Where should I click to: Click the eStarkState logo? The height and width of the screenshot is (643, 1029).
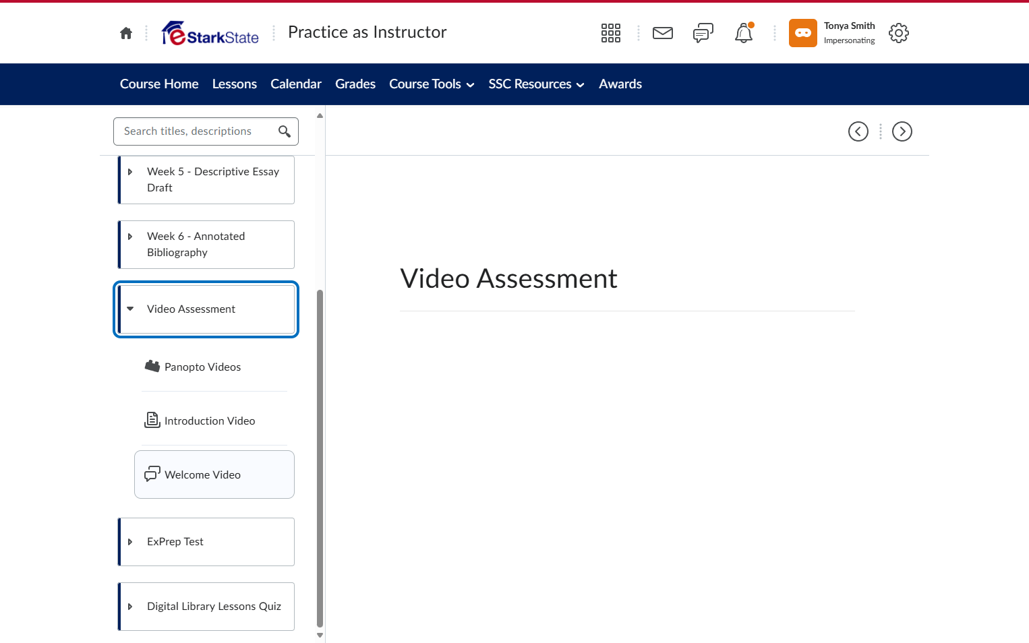(210, 33)
